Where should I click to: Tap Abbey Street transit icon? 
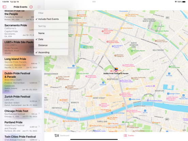[x=130, y=99]
